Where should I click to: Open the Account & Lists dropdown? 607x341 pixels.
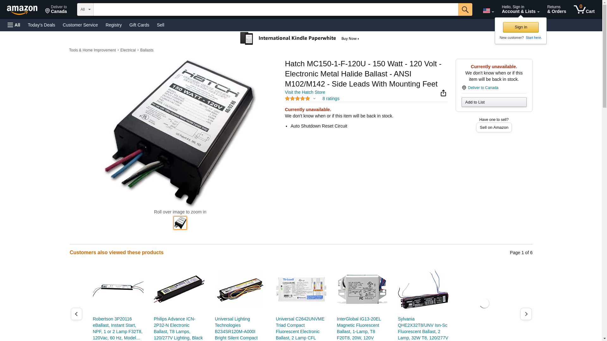520,9
